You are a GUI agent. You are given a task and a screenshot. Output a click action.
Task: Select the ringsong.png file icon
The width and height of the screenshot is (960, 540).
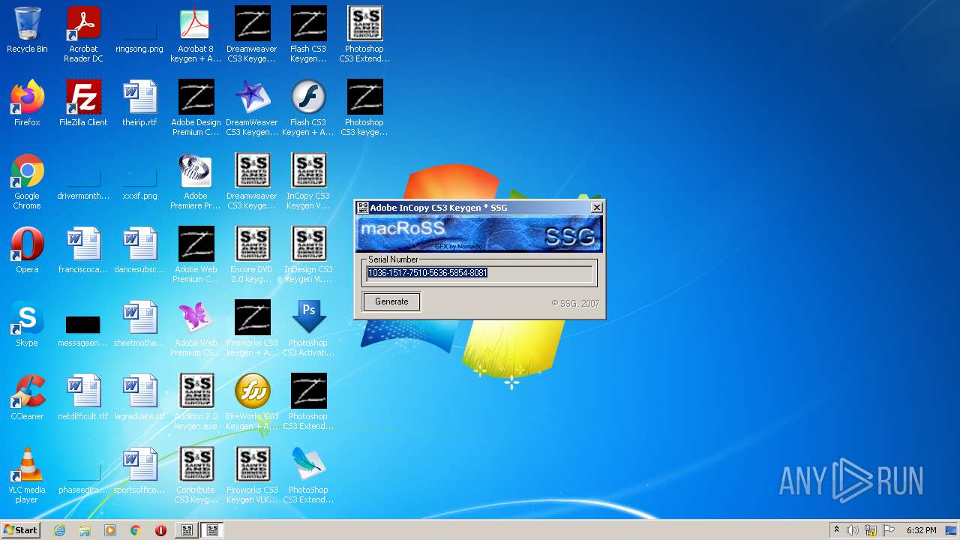pos(139,35)
